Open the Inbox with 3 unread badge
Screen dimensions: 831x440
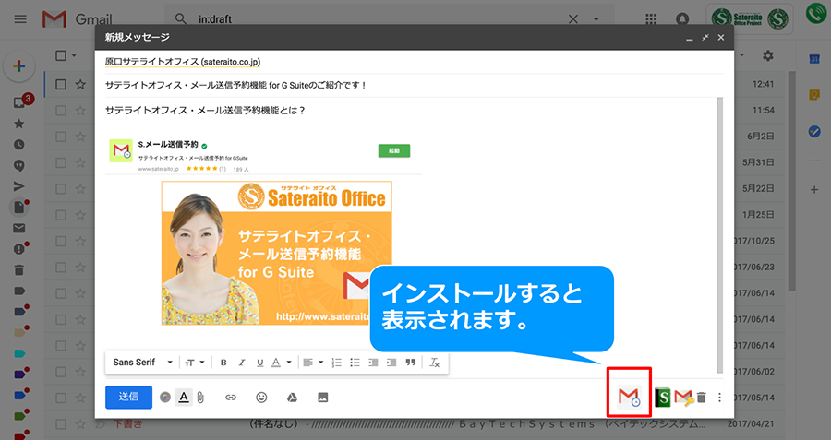click(20, 102)
